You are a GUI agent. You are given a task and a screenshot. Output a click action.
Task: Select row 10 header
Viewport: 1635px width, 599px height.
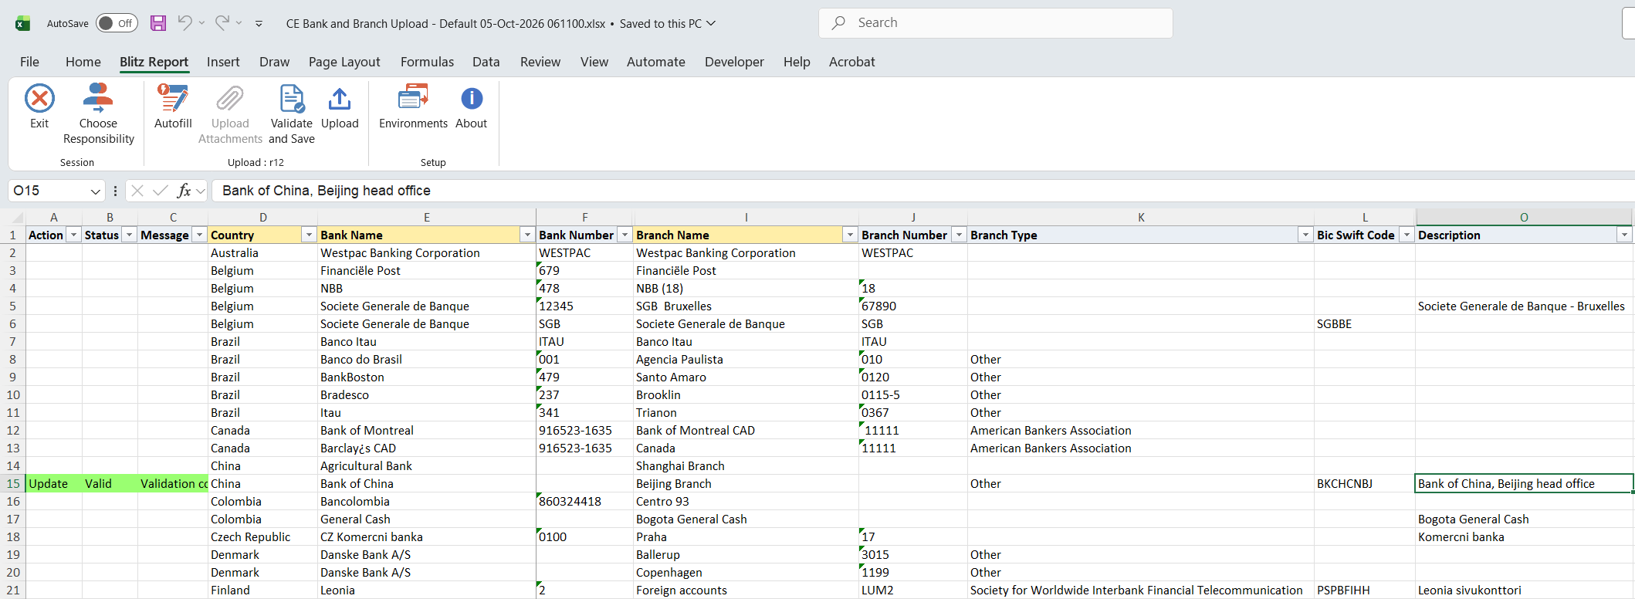pyautogui.click(x=12, y=394)
